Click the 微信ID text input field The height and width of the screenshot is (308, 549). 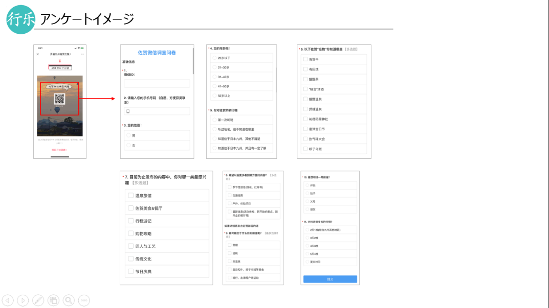click(x=157, y=84)
